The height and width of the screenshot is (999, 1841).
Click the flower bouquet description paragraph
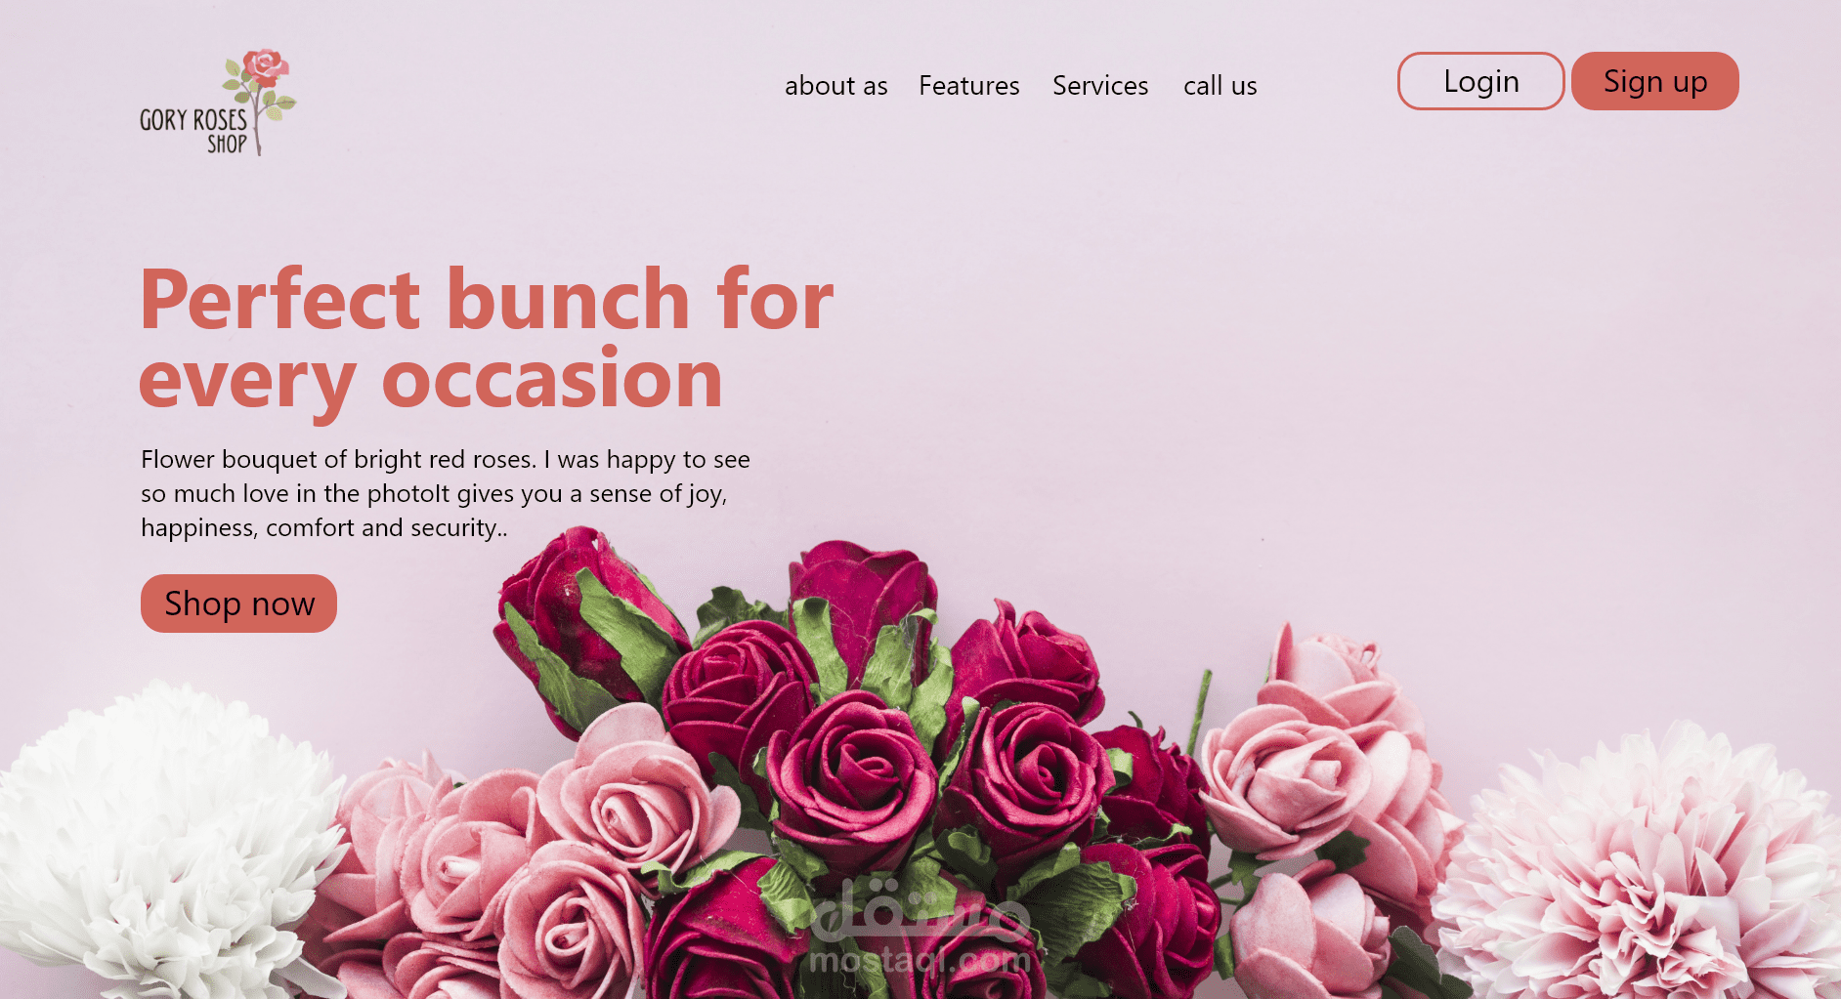coord(446,493)
